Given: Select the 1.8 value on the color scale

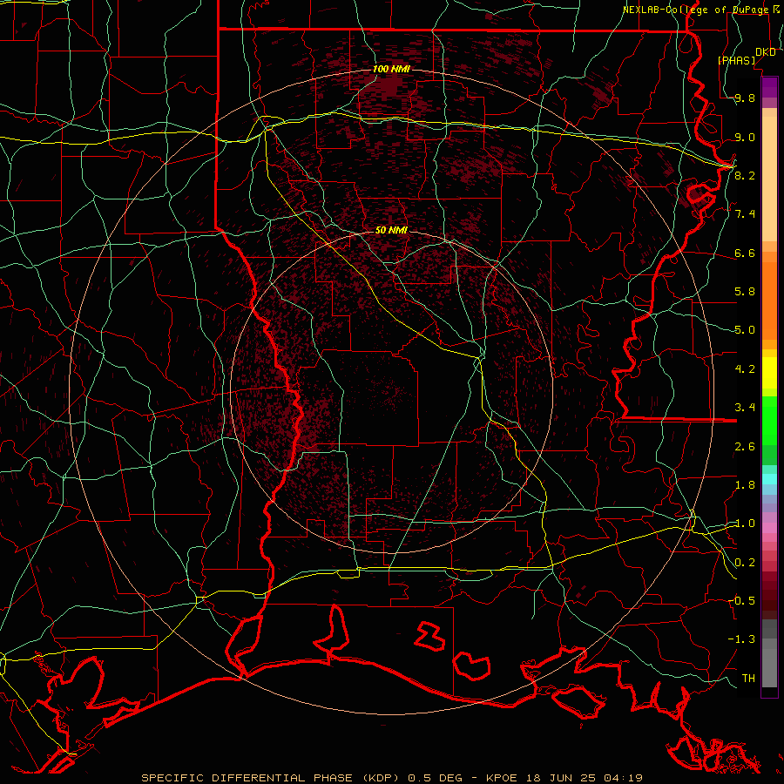Looking at the screenshot, I should [x=745, y=484].
